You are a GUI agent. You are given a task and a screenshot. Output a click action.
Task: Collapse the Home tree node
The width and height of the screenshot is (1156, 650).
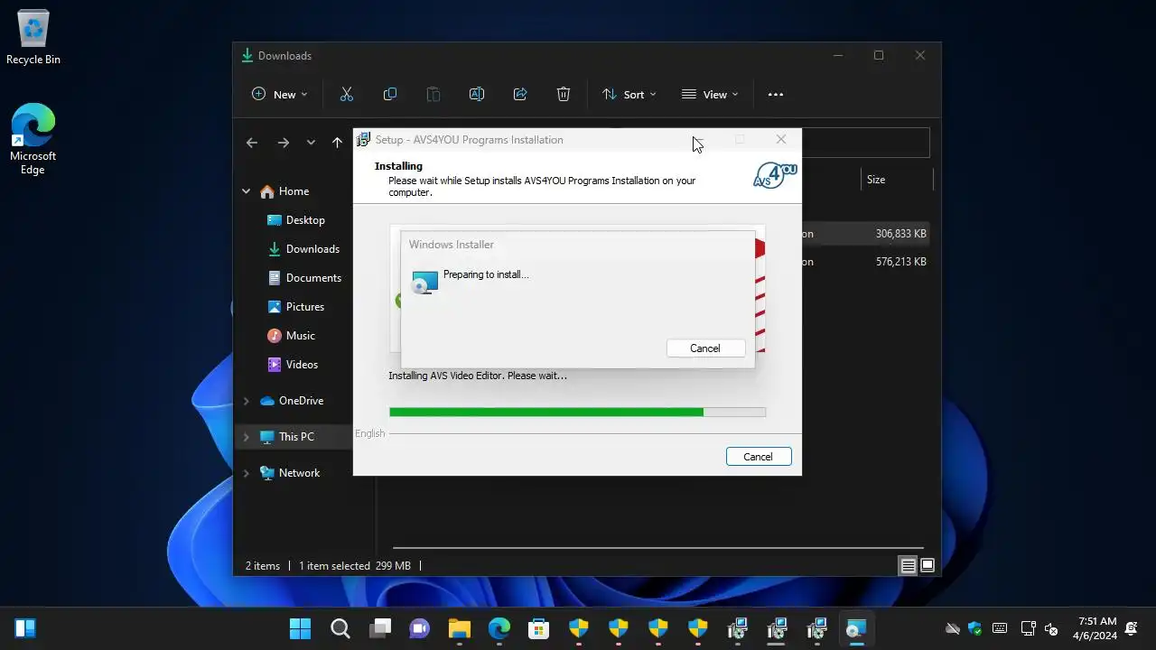coord(246,191)
